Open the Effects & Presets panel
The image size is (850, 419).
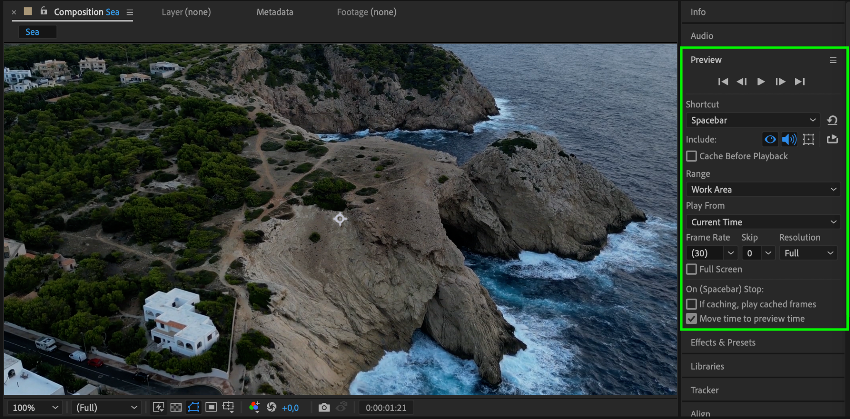tap(723, 342)
